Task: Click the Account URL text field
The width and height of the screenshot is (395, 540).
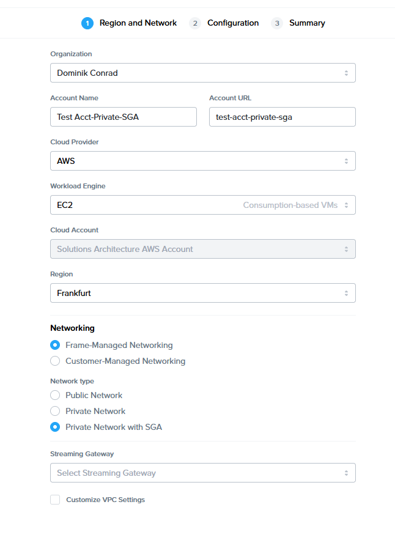Action: pyautogui.click(x=282, y=117)
